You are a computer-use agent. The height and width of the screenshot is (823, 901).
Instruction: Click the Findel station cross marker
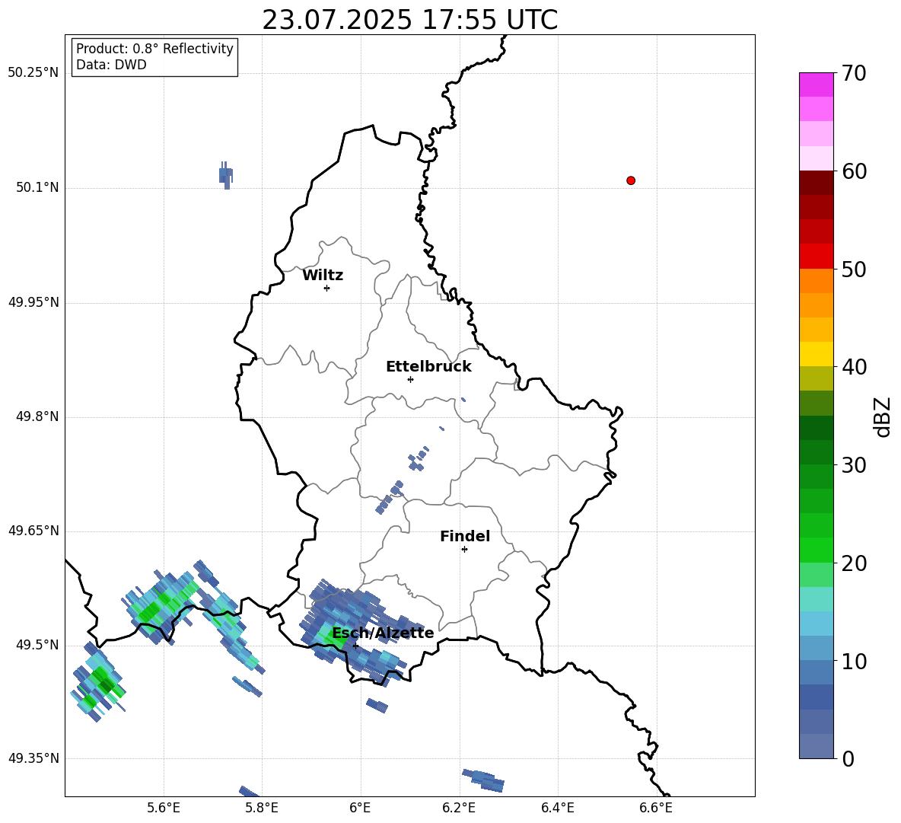[x=464, y=550]
